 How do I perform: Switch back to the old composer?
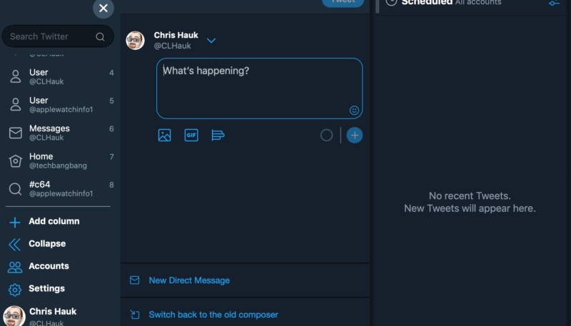[213, 315]
